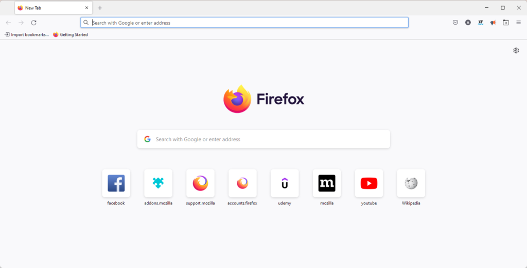Reload the current page
This screenshot has height=268, width=527.
click(33, 23)
